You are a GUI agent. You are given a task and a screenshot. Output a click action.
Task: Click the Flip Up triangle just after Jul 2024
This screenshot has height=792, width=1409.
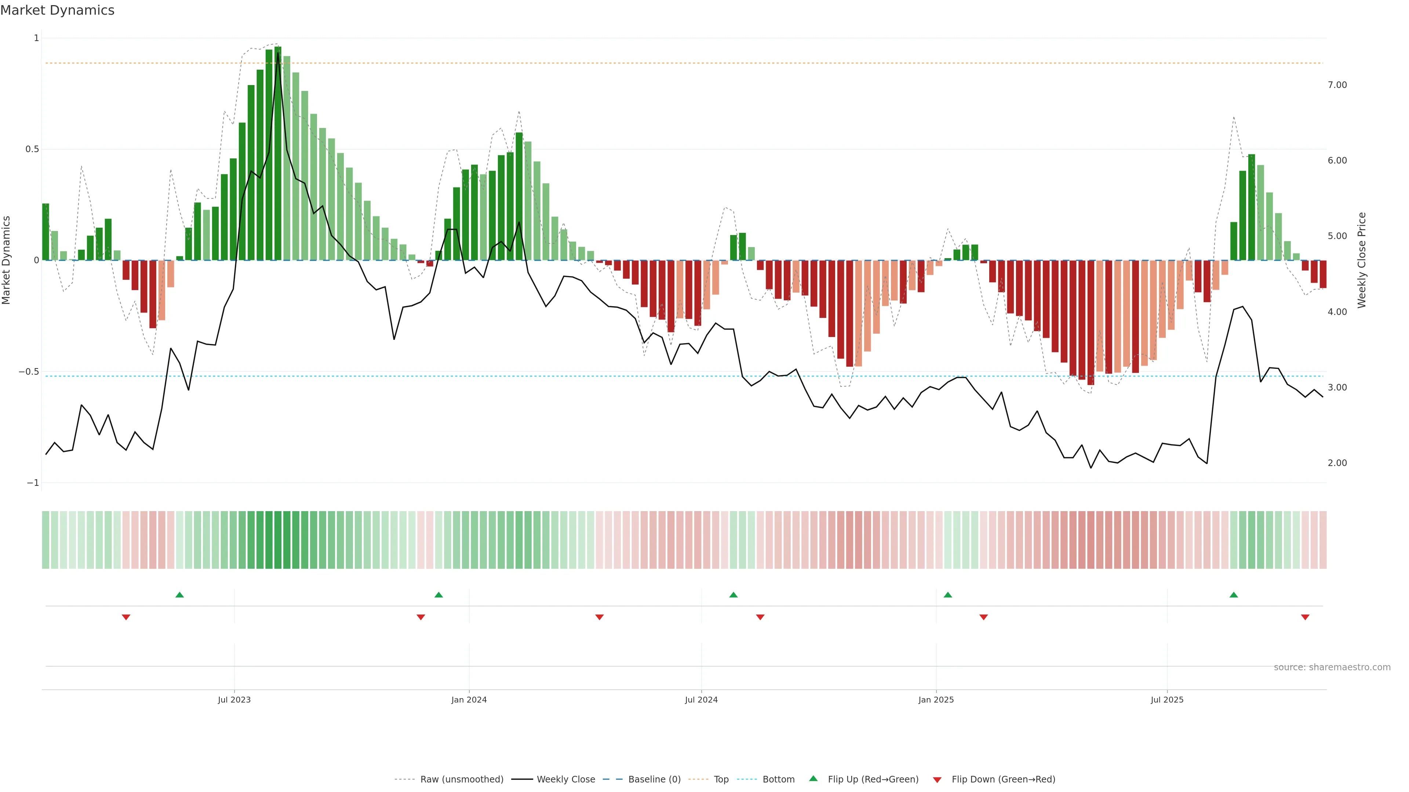[733, 595]
